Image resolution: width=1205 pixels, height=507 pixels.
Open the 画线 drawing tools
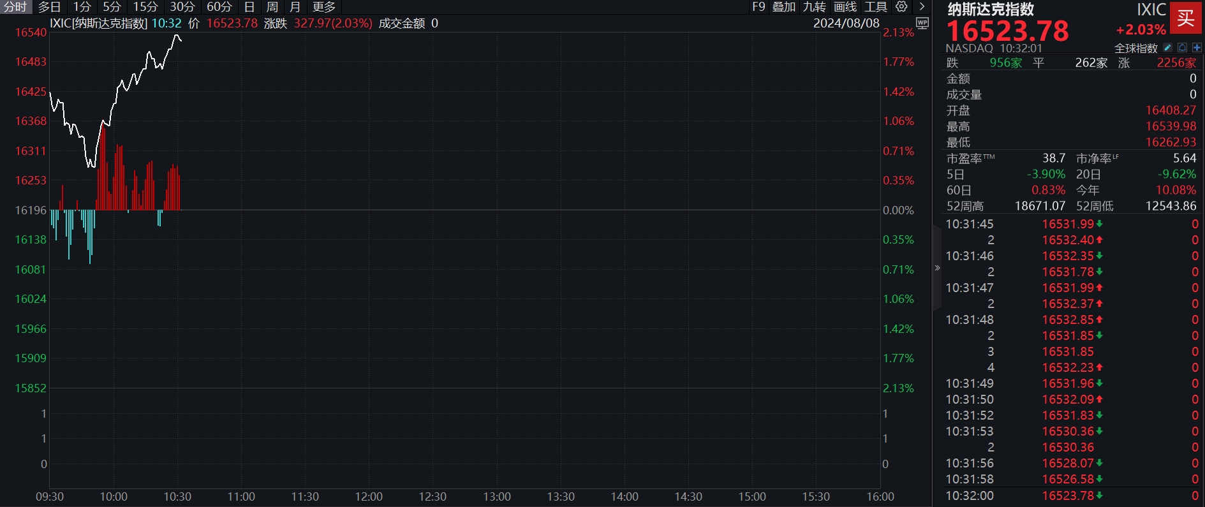pos(845,7)
